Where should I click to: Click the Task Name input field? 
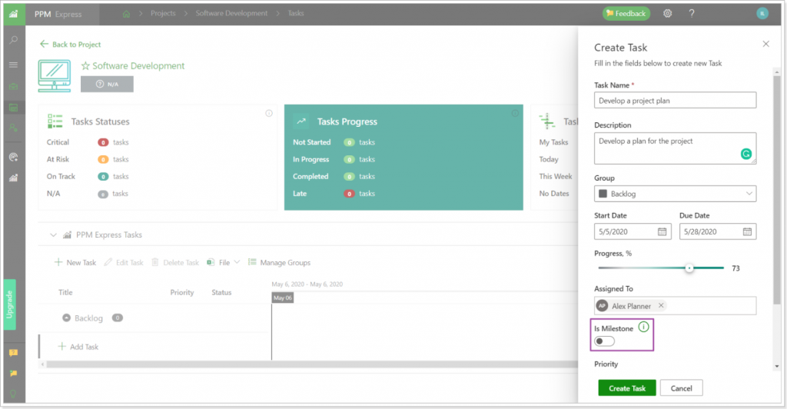pos(675,101)
